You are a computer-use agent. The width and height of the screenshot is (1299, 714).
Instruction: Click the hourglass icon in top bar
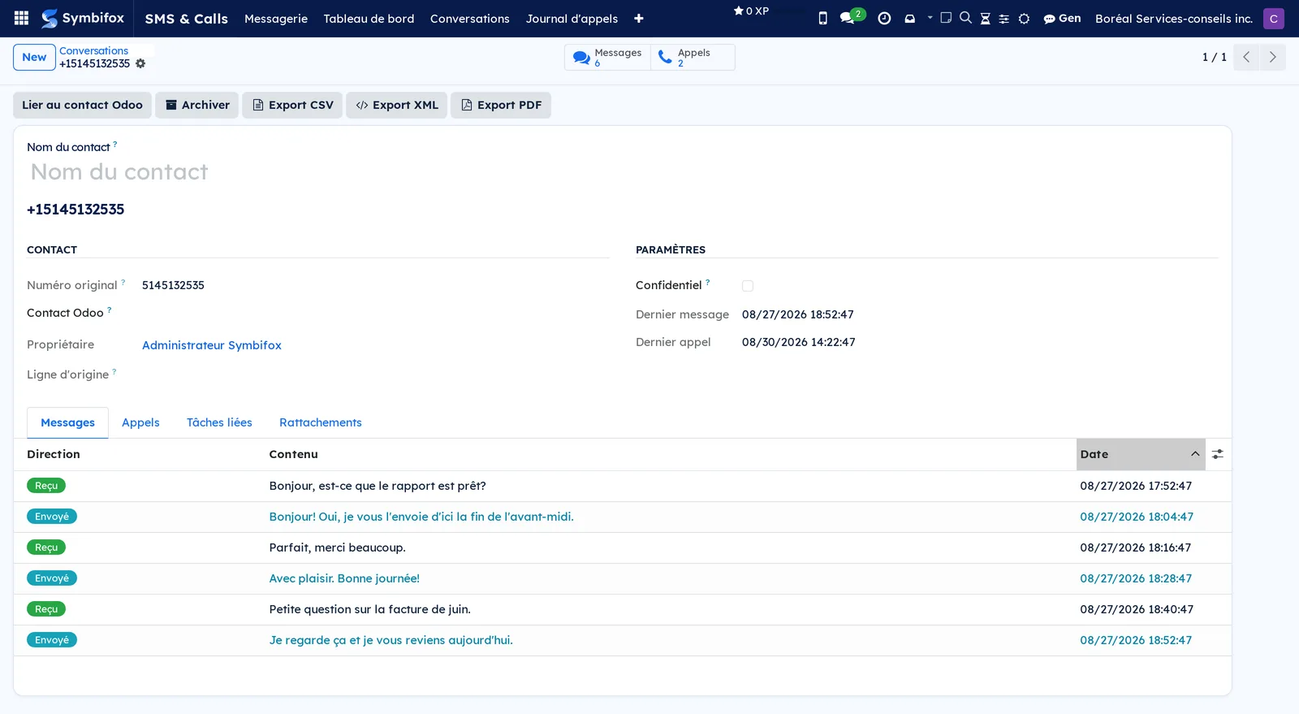[x=985, y=18]
